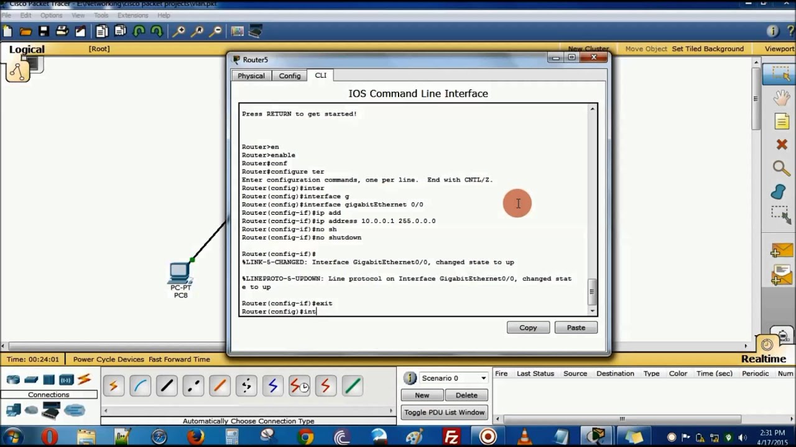Click the scenario info icon
Viewport: 796px width, 447px height.
410,378
